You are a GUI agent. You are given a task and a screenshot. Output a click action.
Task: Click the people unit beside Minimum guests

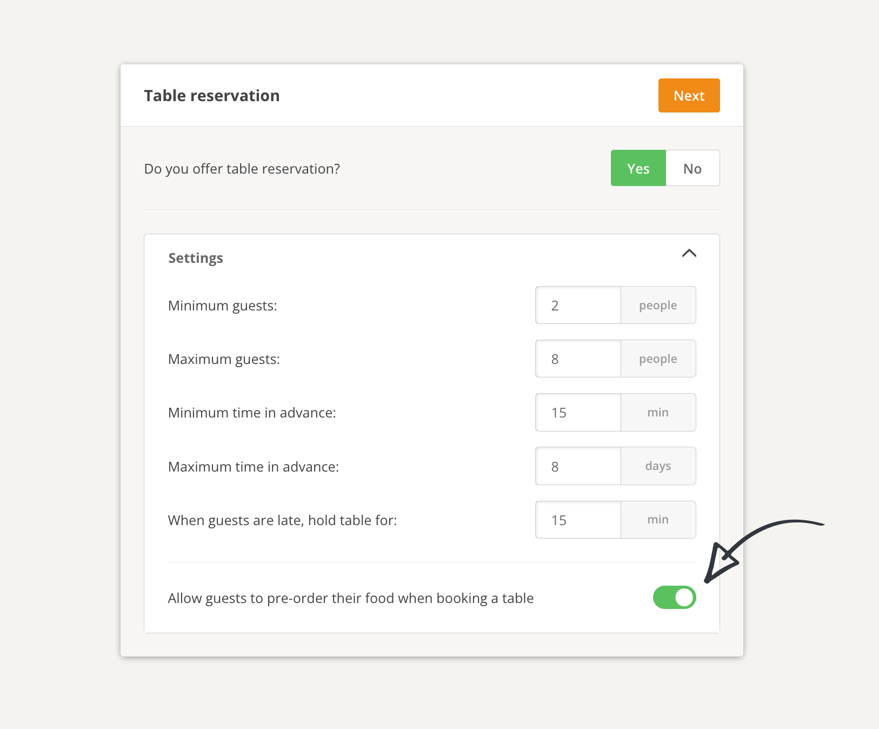click(x=658, y=306)
